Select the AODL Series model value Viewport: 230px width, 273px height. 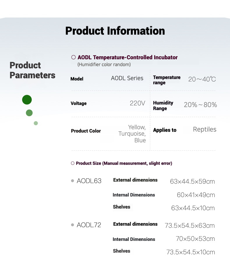click(127, 78)
